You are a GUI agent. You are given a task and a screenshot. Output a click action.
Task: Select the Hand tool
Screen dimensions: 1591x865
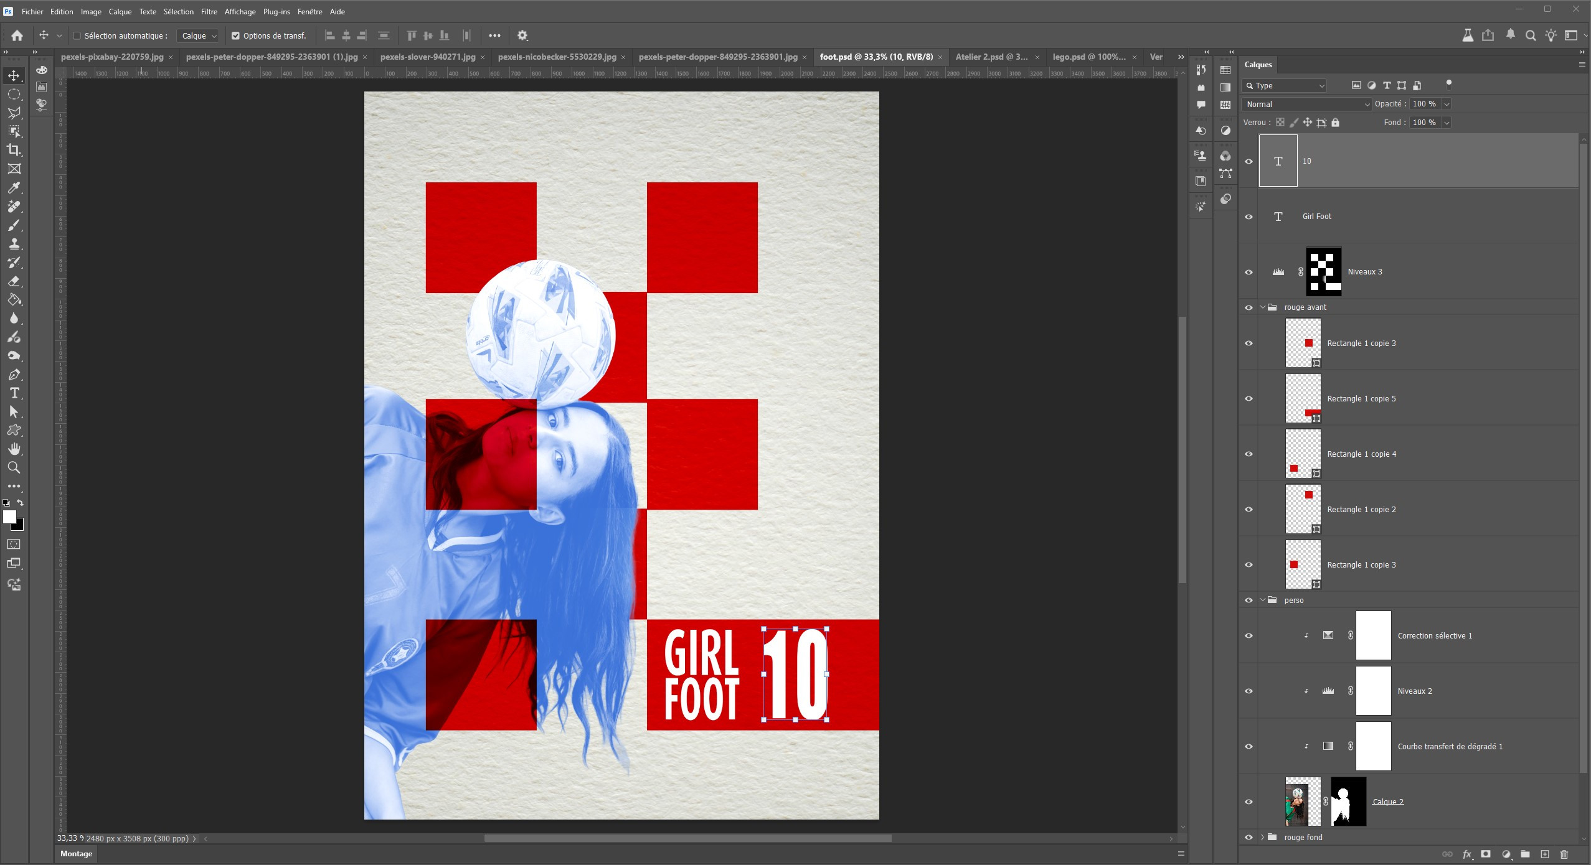pyautogui.click(x=14, y=449)
